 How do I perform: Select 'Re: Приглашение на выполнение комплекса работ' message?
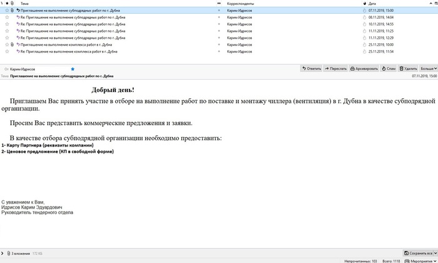click(219, 51)
